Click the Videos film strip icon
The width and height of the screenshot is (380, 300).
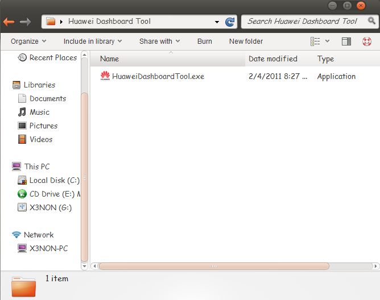pyautogui.click(x=22, y=139)
